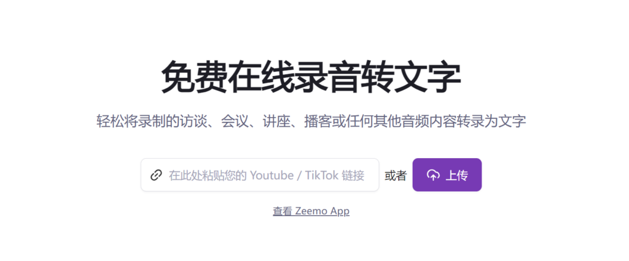Image resolution: width=629 pixels, height=261 pixels.
Task: Click the 或者 label beside the input
Action: click(x=396, y=175)
